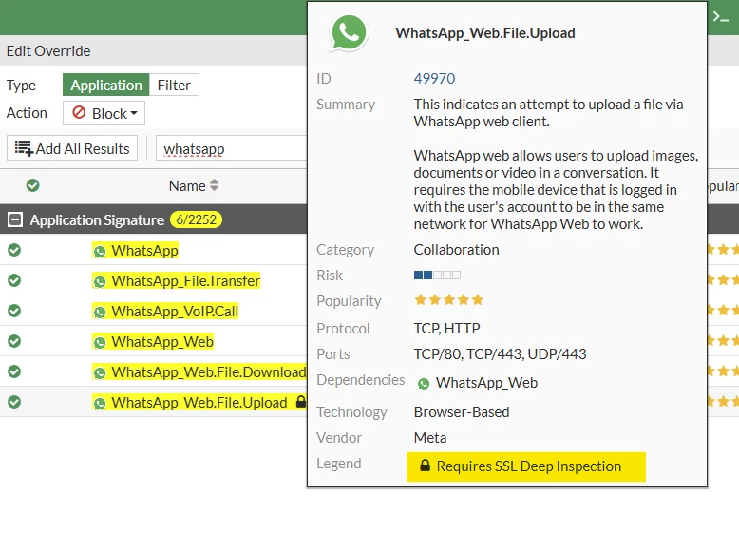Click the Collaboration category value

coord(456,249)
